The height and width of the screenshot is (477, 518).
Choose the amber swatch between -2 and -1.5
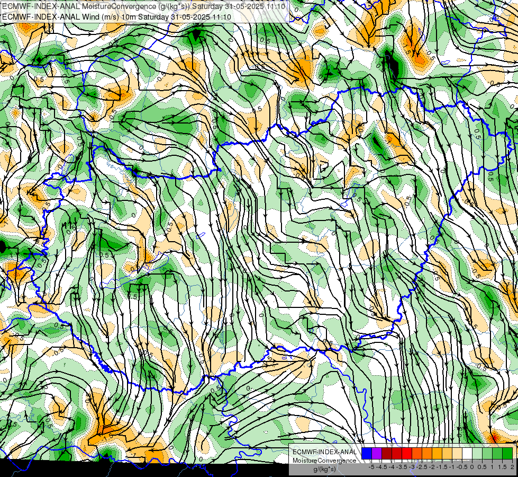437,454
